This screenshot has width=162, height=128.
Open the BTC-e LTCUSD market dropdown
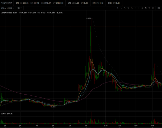click(8, 8)
